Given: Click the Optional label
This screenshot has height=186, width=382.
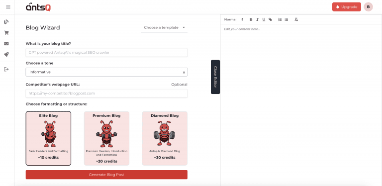Looking at the screenshot, I should [x=179, y=85].
